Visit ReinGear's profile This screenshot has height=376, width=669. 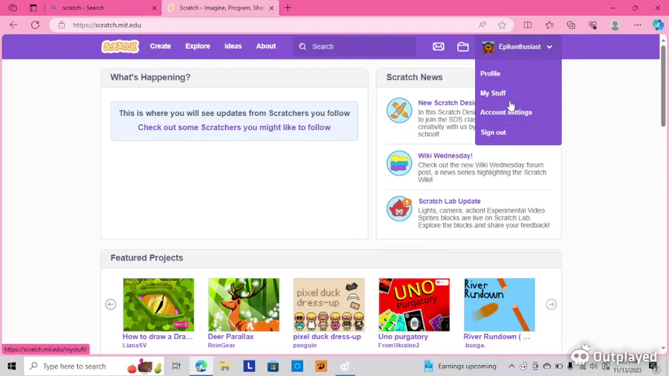(221, 346)
